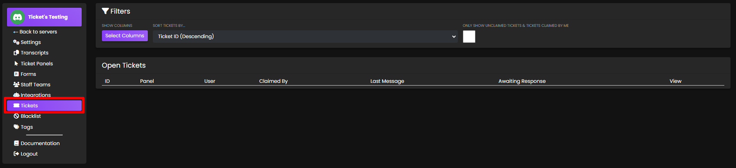736x168 pixels.
Task: Click the Discord logo server icon
Action: [18, 17]
